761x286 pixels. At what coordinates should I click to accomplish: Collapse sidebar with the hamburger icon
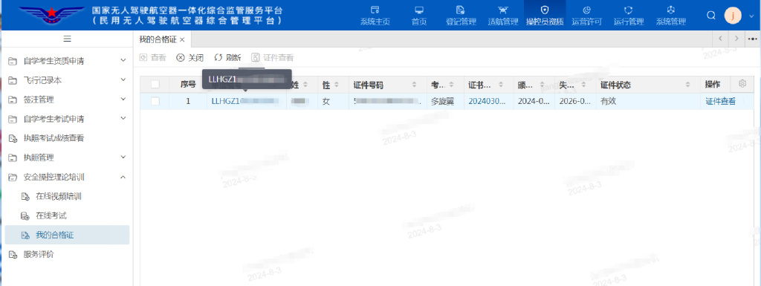(68, 39)
